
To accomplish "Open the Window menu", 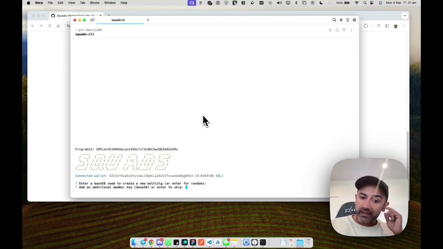I will tap(110, 3).
